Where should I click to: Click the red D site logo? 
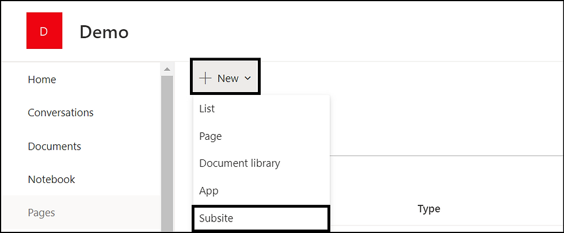point(44,30)
